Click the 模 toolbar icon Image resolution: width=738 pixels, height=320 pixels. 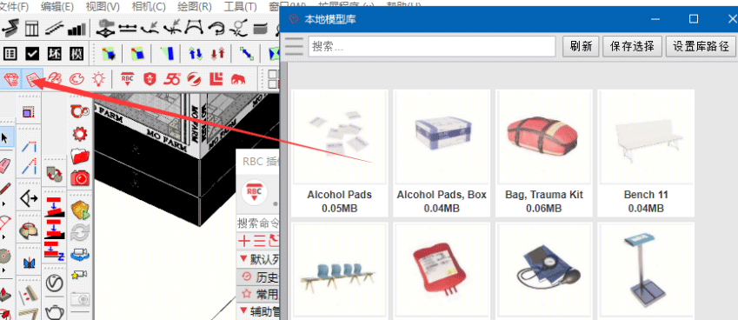(76, 54)
